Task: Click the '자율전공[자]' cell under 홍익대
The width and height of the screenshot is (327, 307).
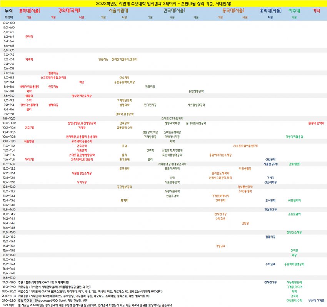Action: click(x=270, y=164)
